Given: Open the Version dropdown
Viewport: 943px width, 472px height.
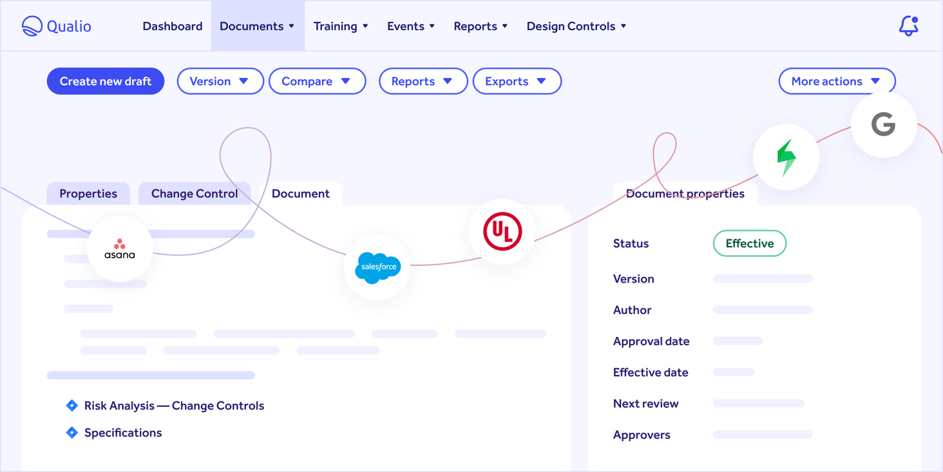Looking at the screenshot, I should pos(220,81).
